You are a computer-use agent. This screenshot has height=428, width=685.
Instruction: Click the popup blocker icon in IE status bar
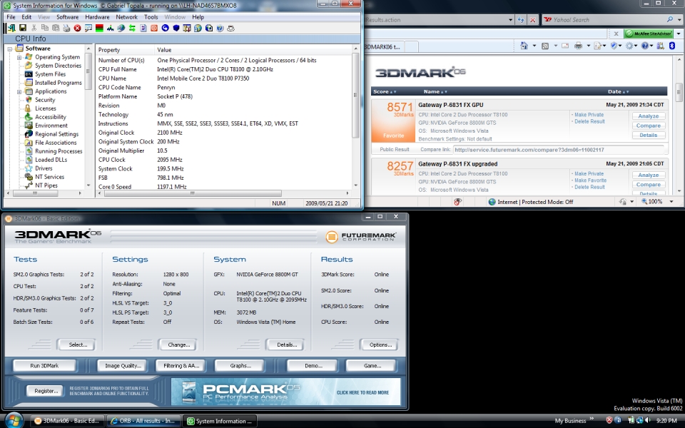pos(457,202)
